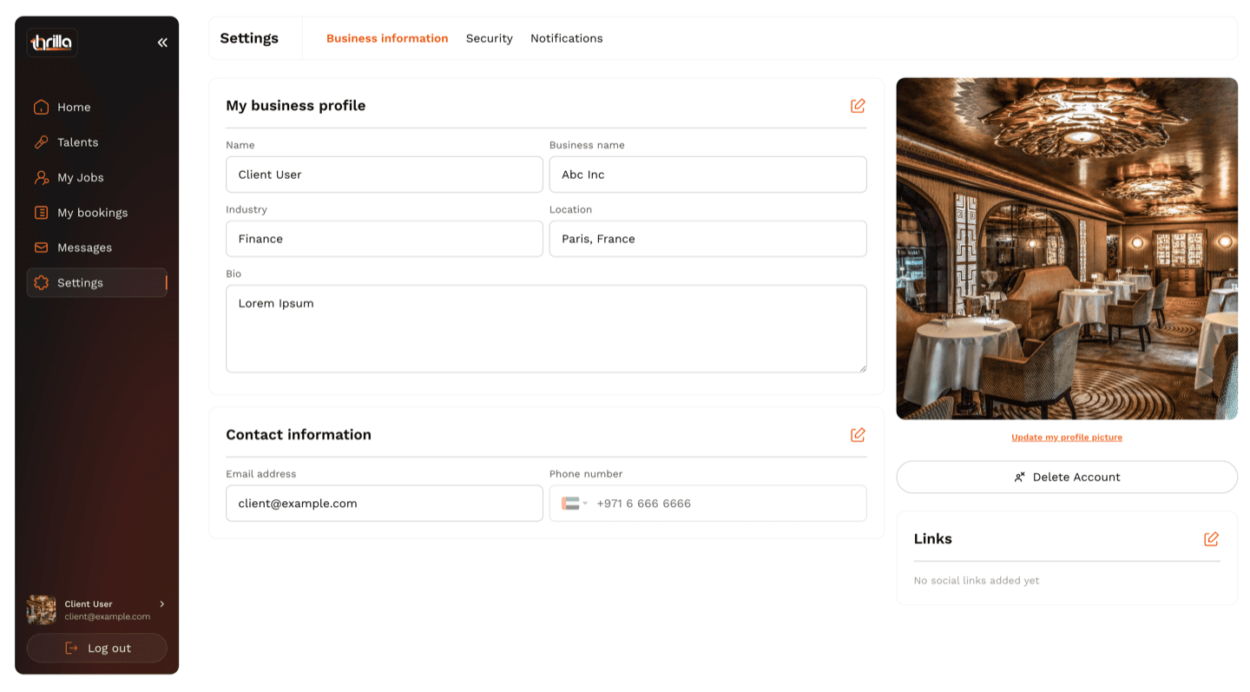
Task: Expand the Client User account chevron
Action: pos(161,605)
